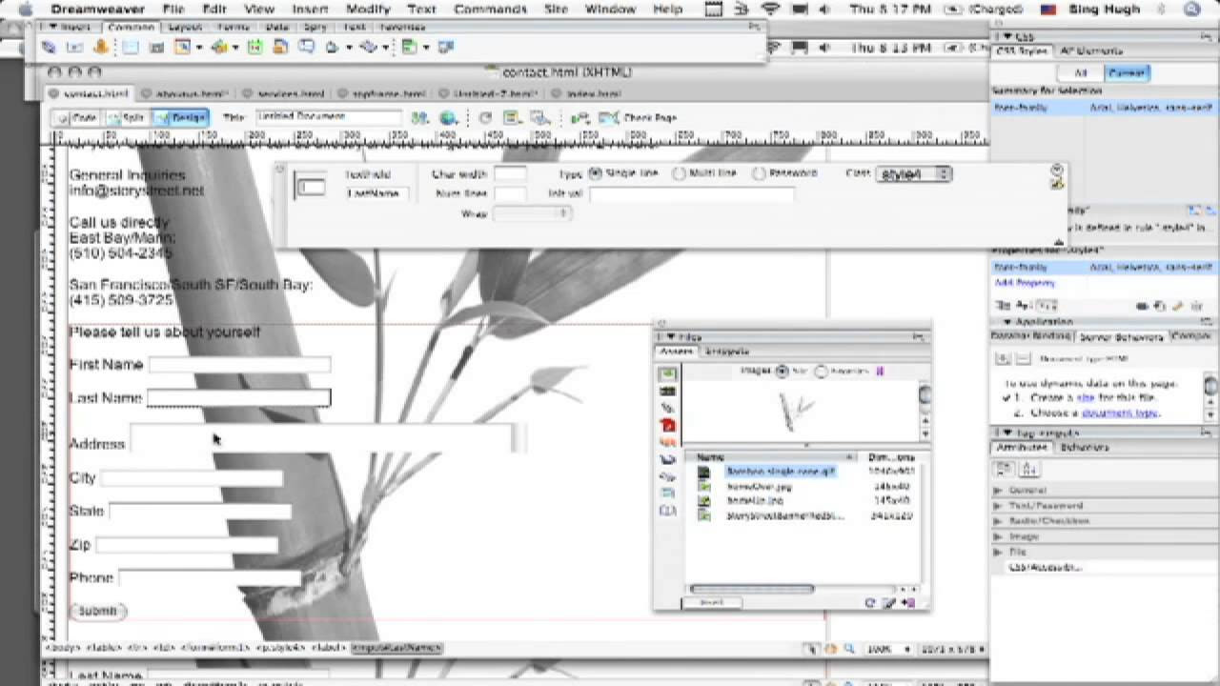Click the File Management icon in document toolbar
The width and height of the screenshot is (1220, 686).
coord(420,118)
